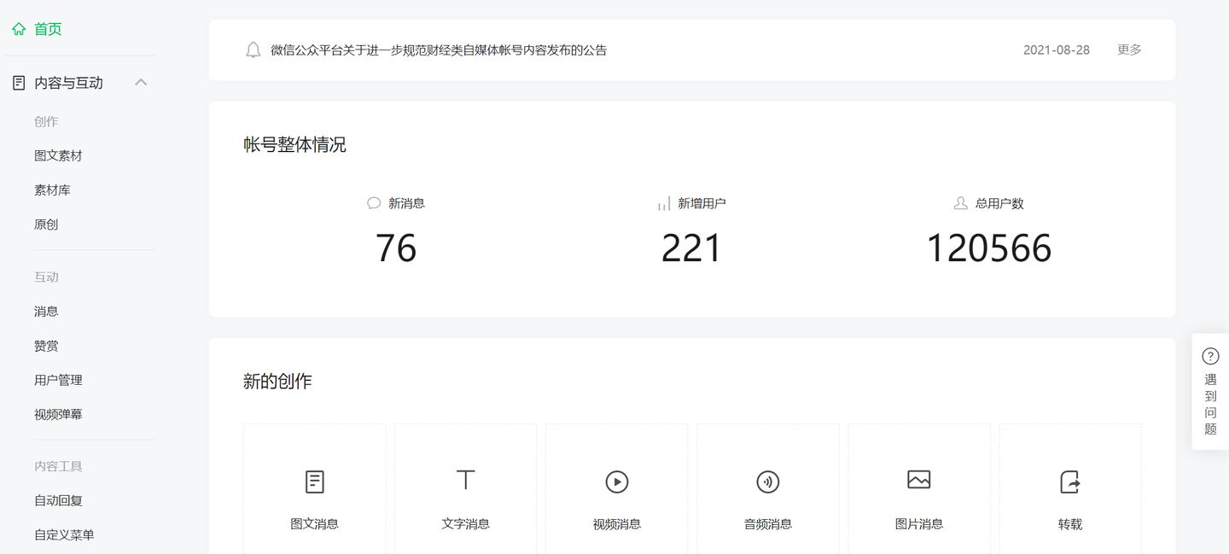This screenshot has height=554, width=1229.
Task: Click the 新消息 message bubble icon
Action: point(373,203)
